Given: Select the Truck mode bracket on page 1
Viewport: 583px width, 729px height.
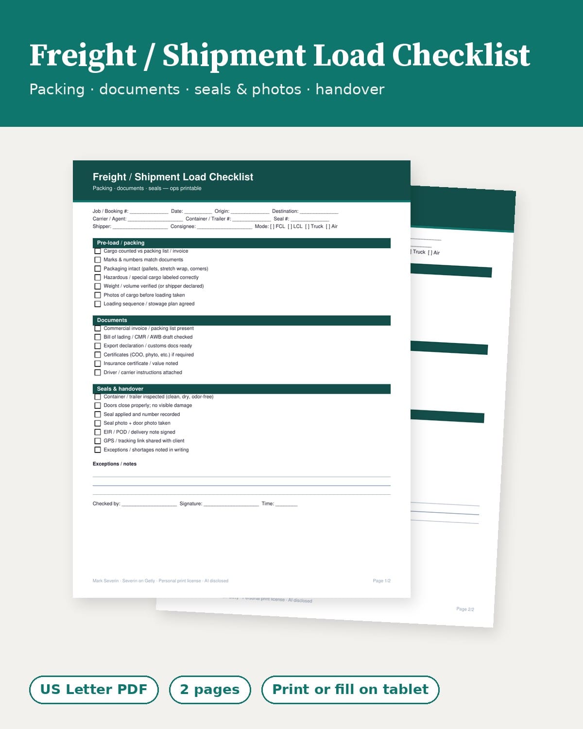Looking at the screenshot, I should 307,226.
